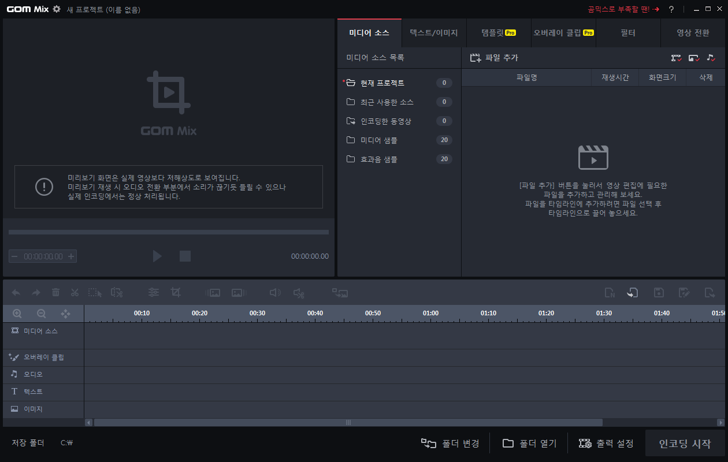The height and width of the screenshot is (462, 728).
Task: Click the redo arrow in timeline toolbar
Action: pyautogui.click(x=36, y=293)
